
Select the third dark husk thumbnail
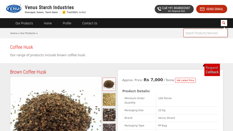(x=109, y=115)
